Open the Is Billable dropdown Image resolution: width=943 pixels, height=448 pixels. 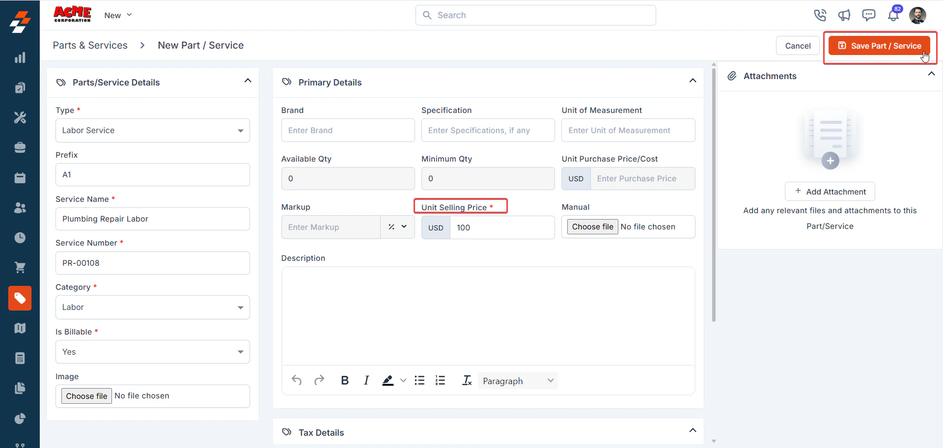[x=152, y=352]
